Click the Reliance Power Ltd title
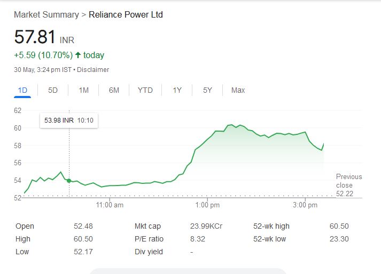This screenshot has width=381, height=274. coord(126,14)
